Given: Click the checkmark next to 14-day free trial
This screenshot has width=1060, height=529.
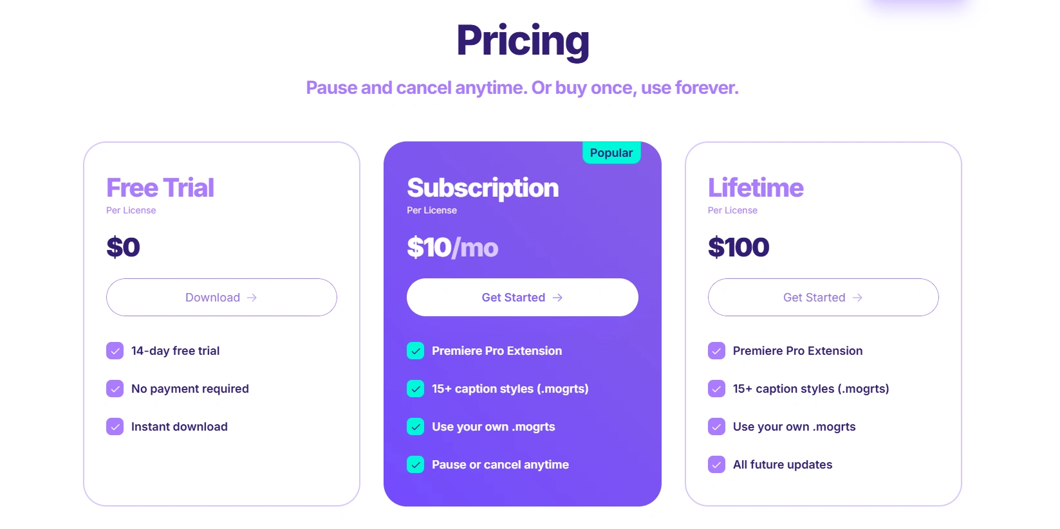Looking at the screenshot, I should click(x=115, y=351).
